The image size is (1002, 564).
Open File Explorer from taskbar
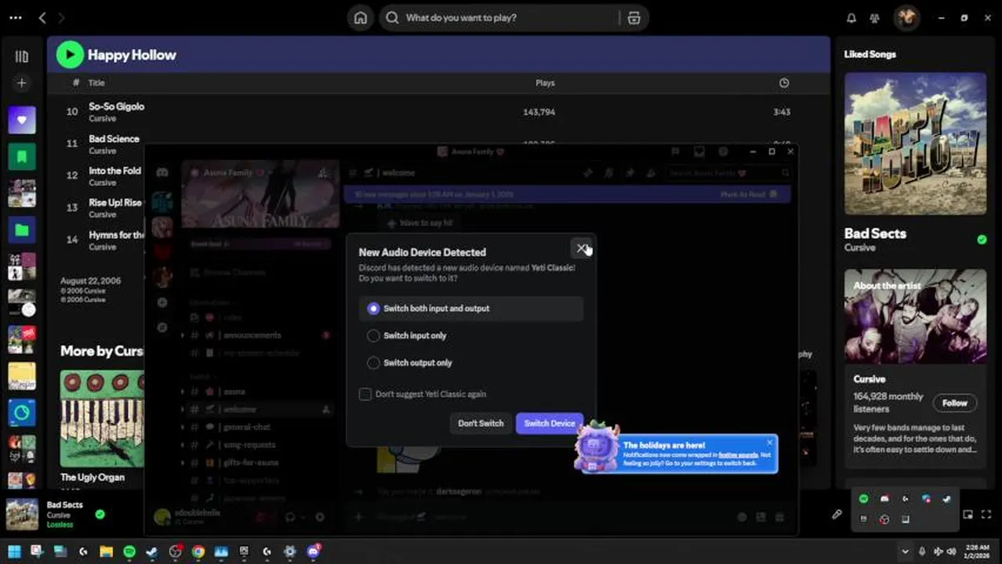pos(106,552)
